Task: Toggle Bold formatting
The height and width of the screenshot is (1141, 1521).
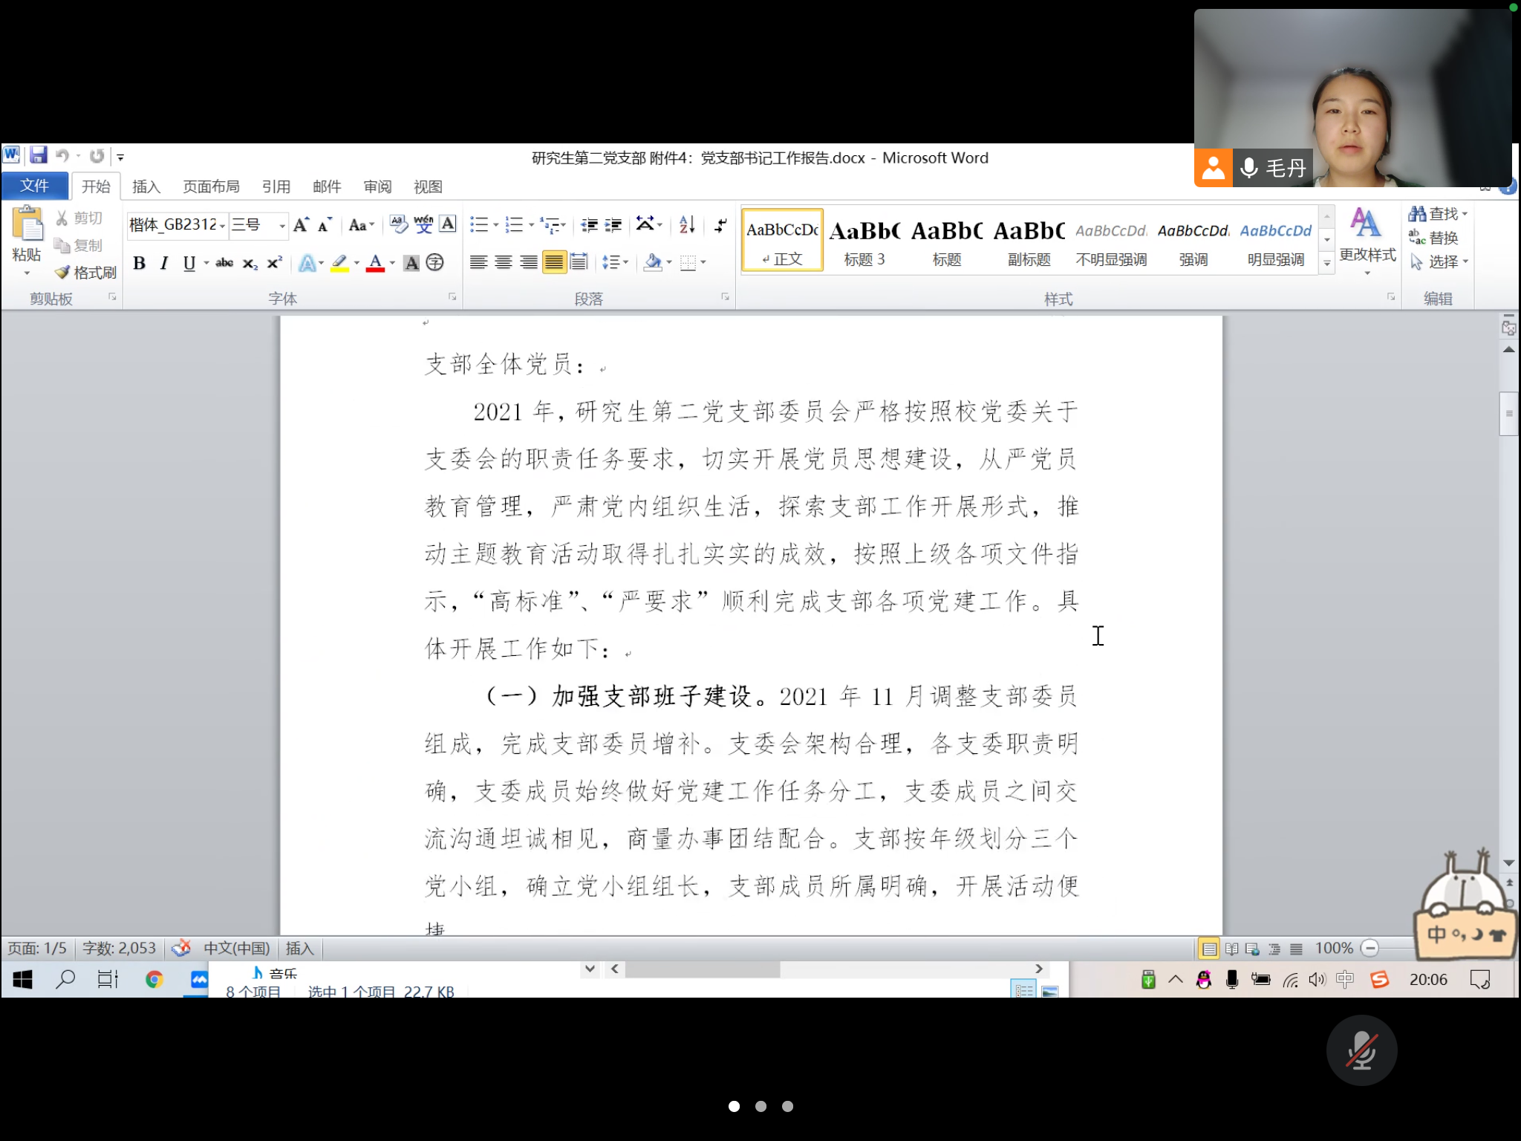Action: pos(139,263)
